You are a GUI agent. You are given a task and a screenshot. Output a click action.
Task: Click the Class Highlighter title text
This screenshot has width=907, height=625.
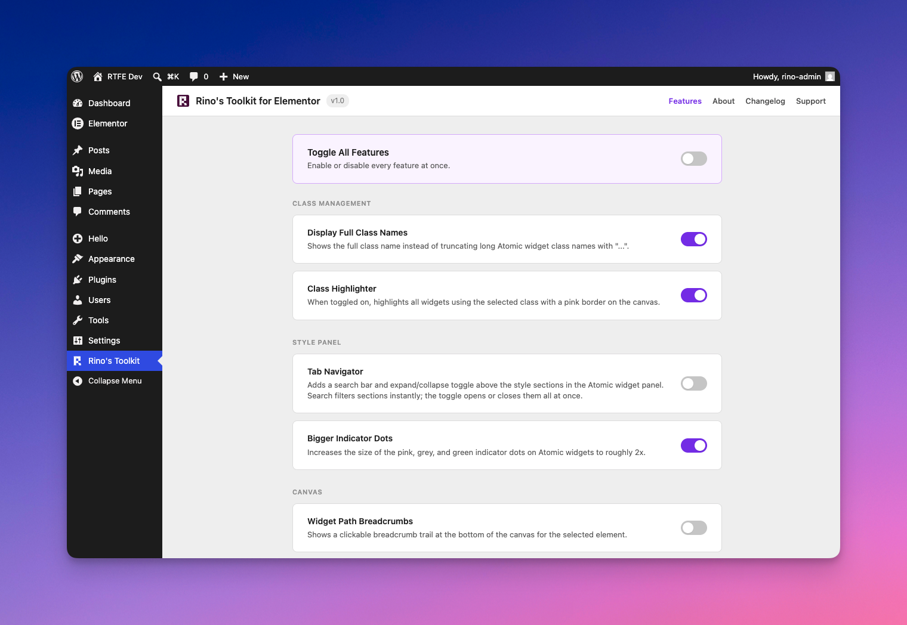click(x=342, y=289)
